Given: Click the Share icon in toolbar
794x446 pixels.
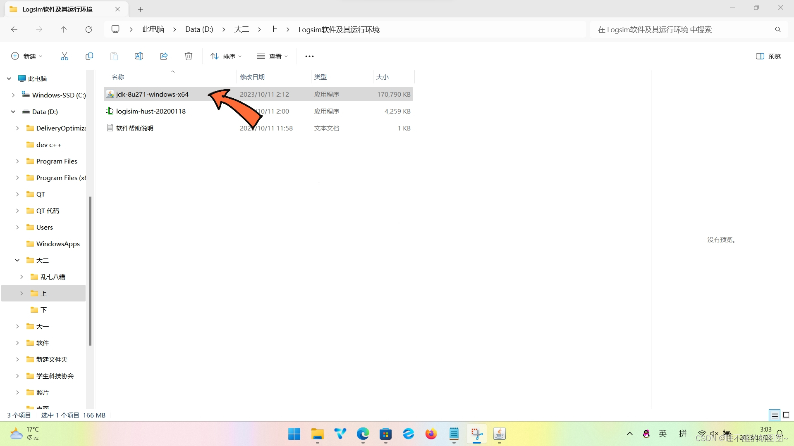Looking at the screenshot, I should [164, 56].
